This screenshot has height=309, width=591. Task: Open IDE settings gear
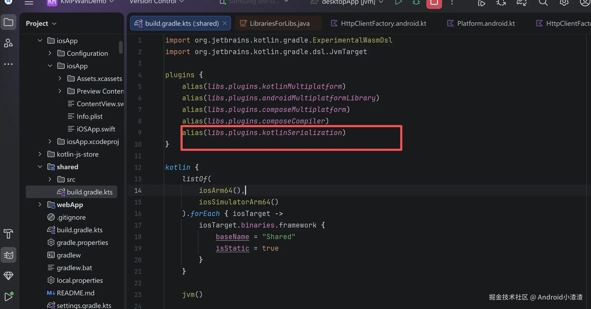point(564,3)
